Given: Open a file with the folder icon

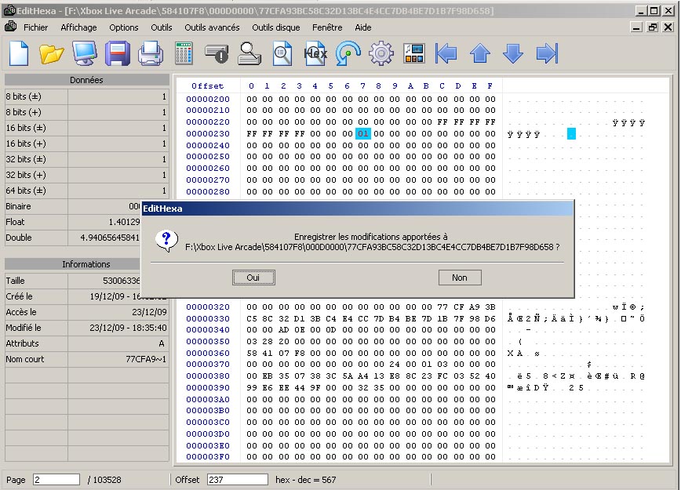Looking at the screenshot, I should (x=51, y=53).
